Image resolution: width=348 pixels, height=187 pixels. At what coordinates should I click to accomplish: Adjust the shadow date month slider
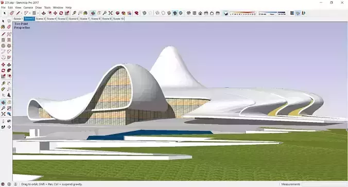(x=242, y=13)
